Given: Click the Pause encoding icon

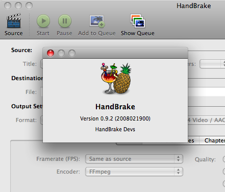Looking at the screenshot, I should coord(65,21).
